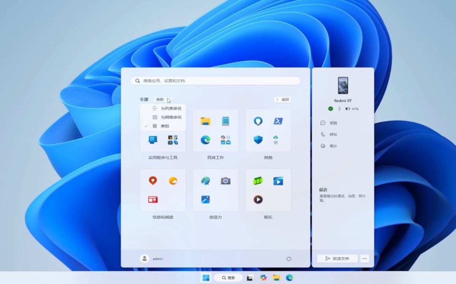Click the 发送文件 send files button
Screen dimensions: 456x284
click(337, 259)
